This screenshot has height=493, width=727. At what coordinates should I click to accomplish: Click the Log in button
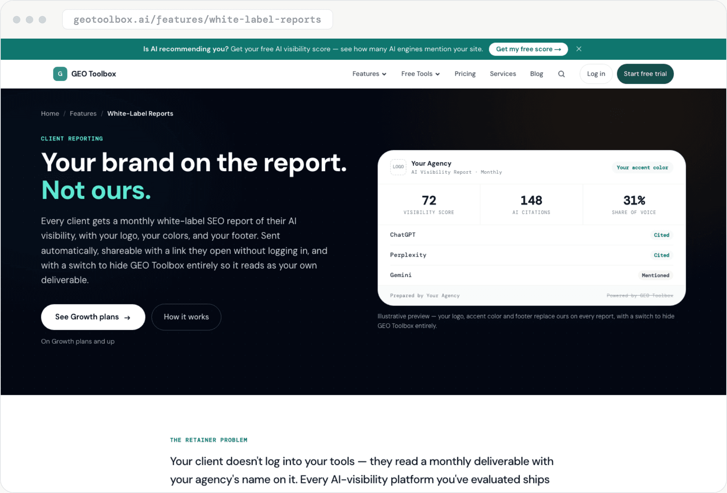pyautogui.click(x=596, y=74)
